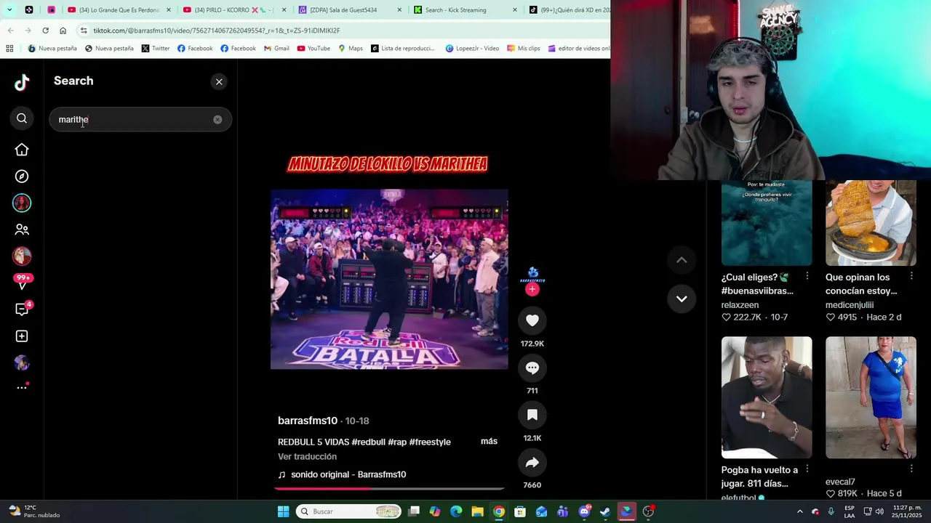This screenshot has height=523, width=931.
Task: Switch to 'Search - Kick Streaming' tab
Action: click(464, 10)
